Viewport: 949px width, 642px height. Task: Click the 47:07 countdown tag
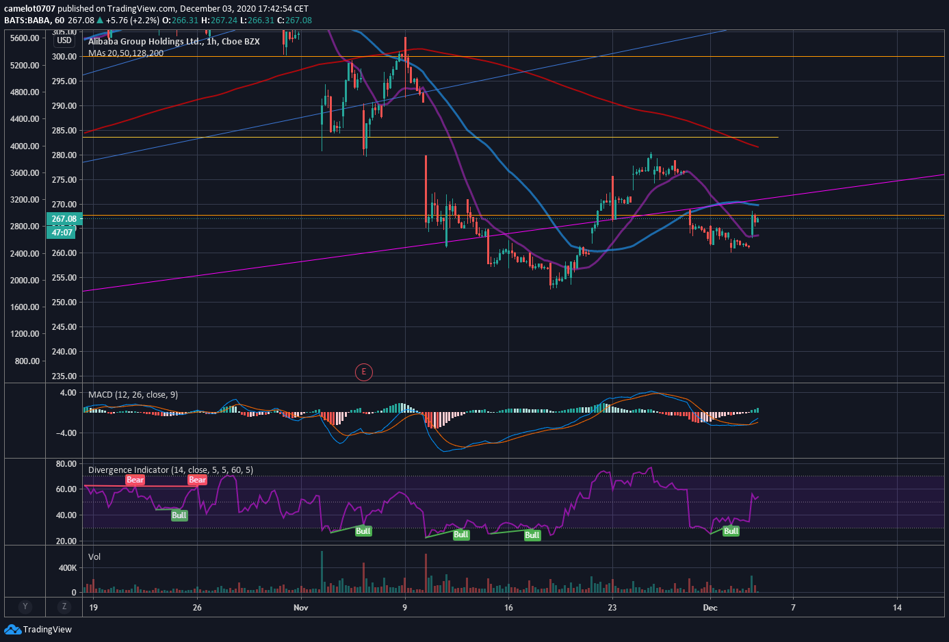tap(62, 233)
